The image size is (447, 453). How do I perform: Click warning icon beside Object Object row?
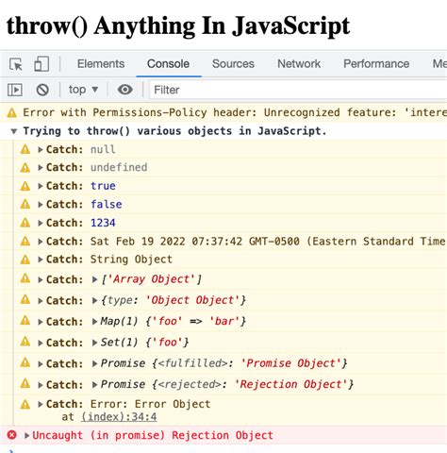25,299
